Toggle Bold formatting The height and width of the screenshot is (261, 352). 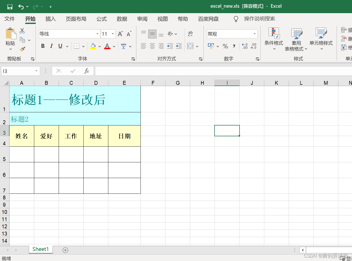43,46
